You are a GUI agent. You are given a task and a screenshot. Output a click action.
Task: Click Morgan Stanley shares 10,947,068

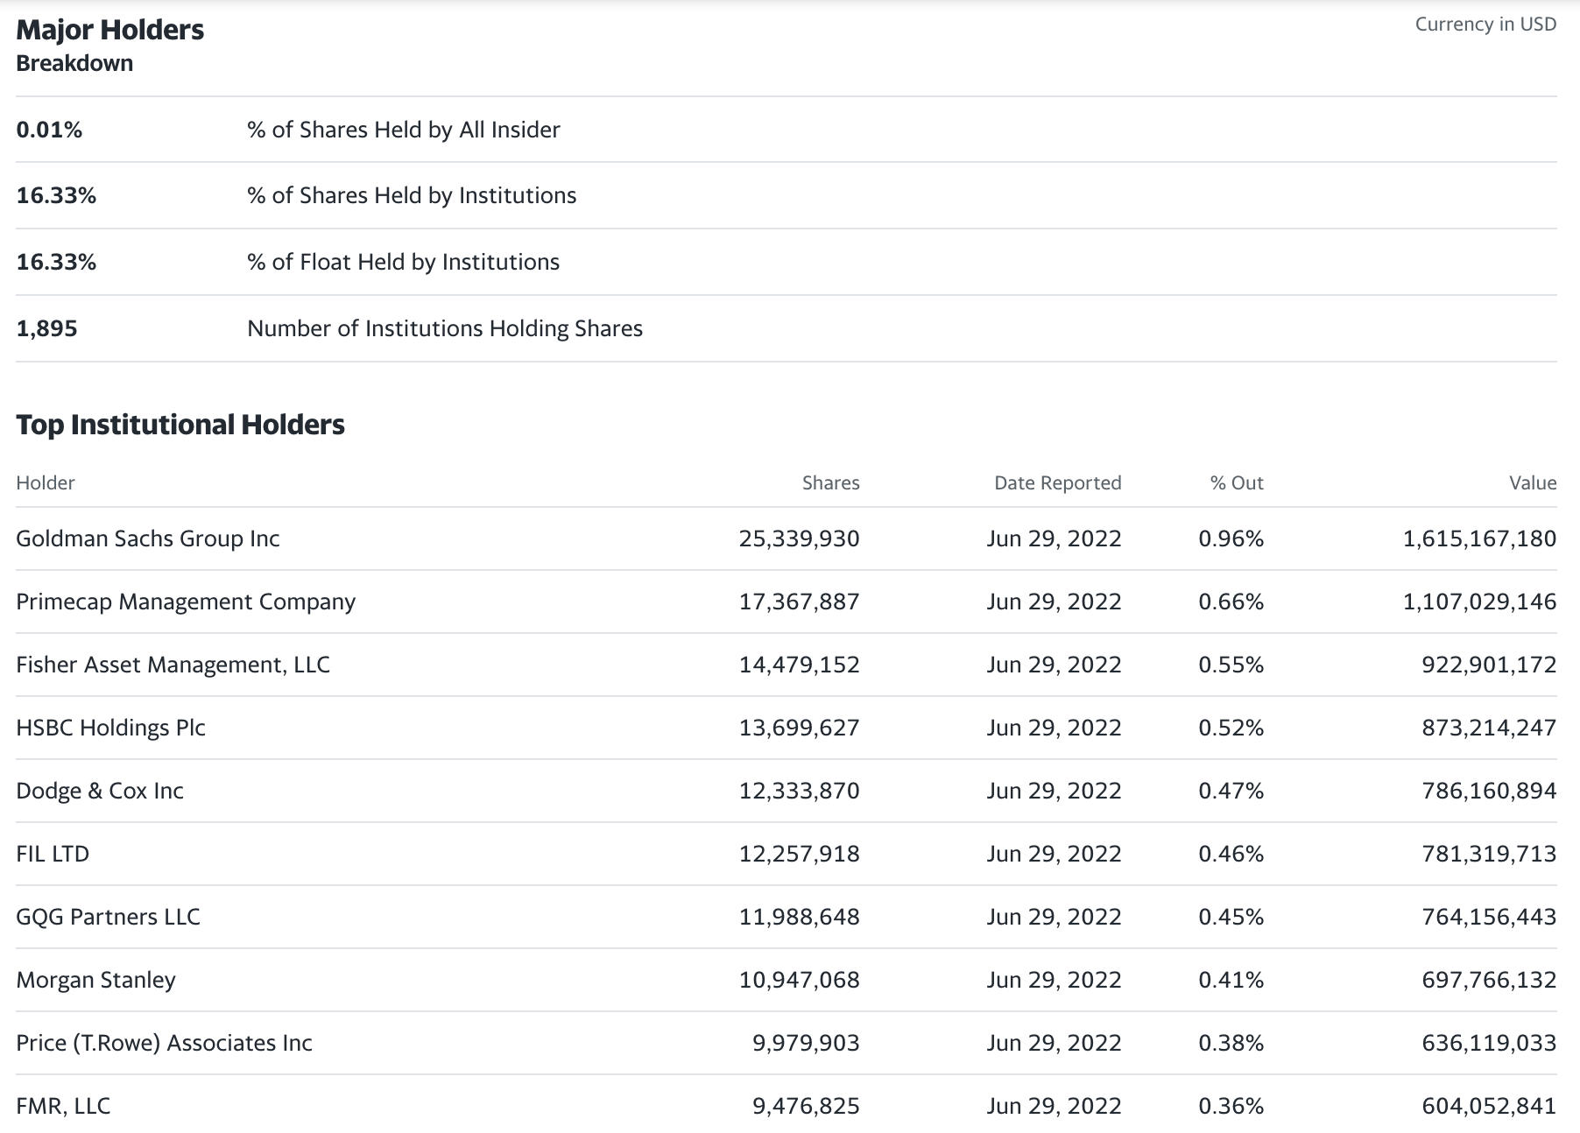[x=800, y=980]
